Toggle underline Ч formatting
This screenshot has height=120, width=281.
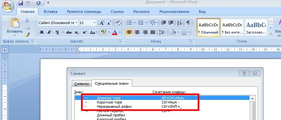point(57,32)
